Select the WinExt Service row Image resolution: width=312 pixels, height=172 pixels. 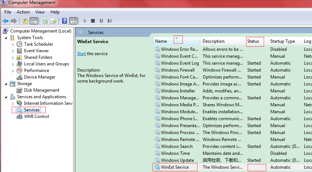[232, 167]
